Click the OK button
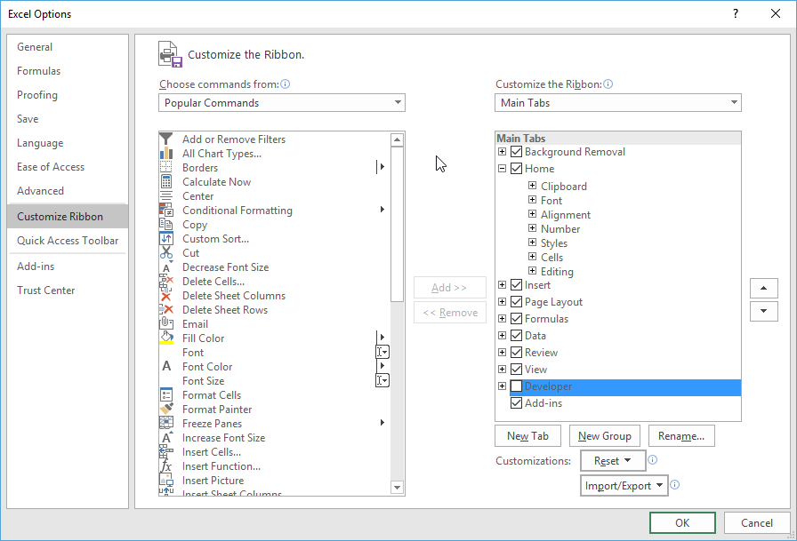Screen dimensions: 797x541 pyautogui.click(x=682, y=522)
